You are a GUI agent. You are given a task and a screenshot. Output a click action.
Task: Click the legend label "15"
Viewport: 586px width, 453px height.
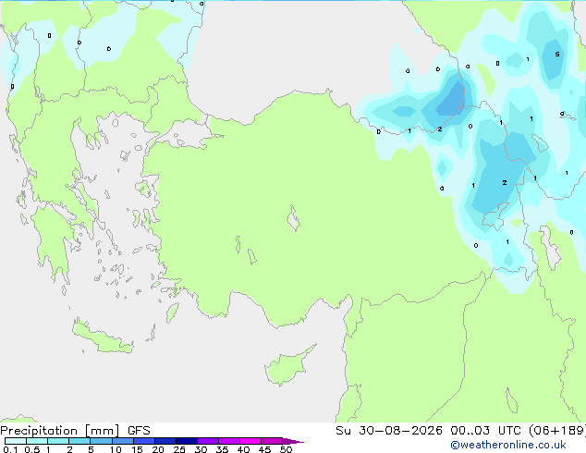137,449
